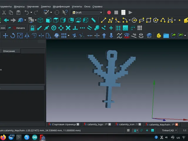188x141 pixels.
Task: Open the Утилиты menu
Action: (x=77, y=6)
